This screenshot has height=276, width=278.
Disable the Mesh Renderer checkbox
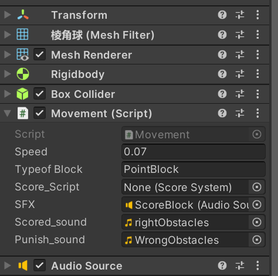point(39,54)
